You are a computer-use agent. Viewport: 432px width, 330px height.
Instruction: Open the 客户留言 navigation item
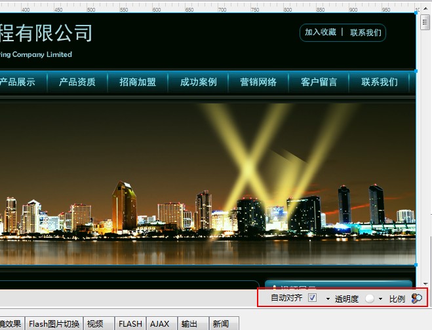pos(319,82)
